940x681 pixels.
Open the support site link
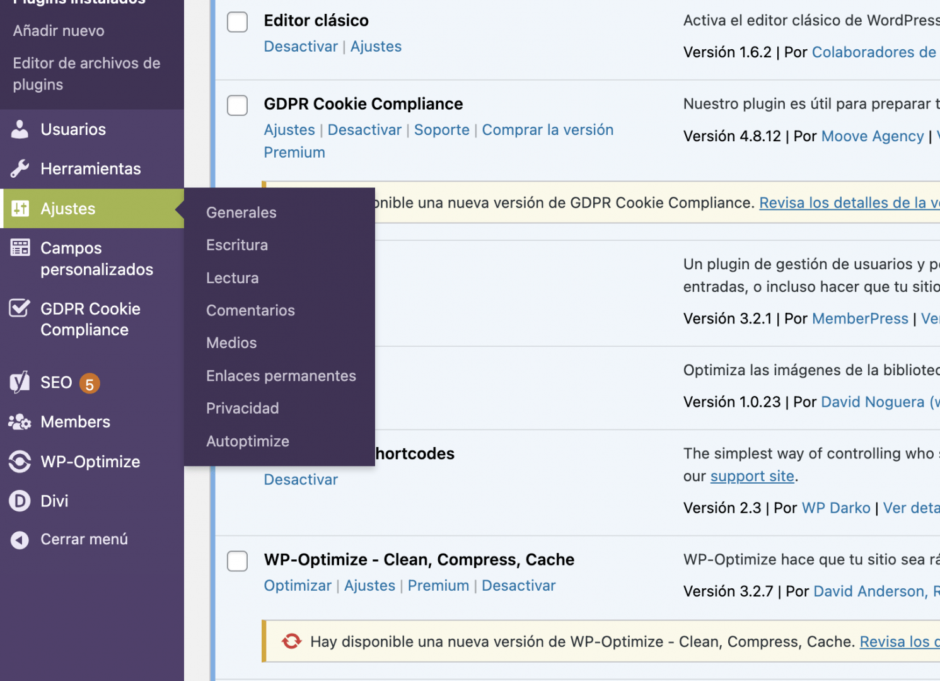click(x=752, y=476)
